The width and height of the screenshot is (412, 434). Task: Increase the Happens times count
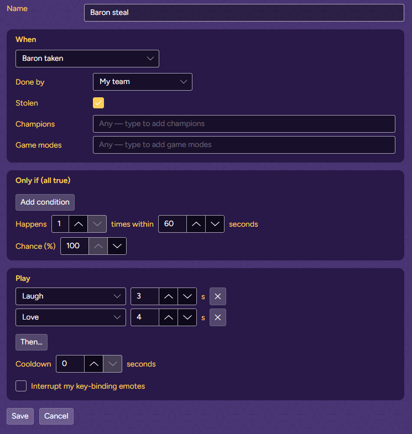tap(79, 224)
